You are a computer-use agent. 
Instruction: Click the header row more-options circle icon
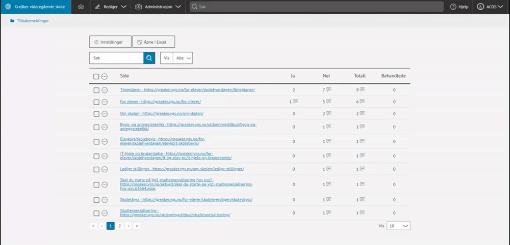click(x=105, y=76)
